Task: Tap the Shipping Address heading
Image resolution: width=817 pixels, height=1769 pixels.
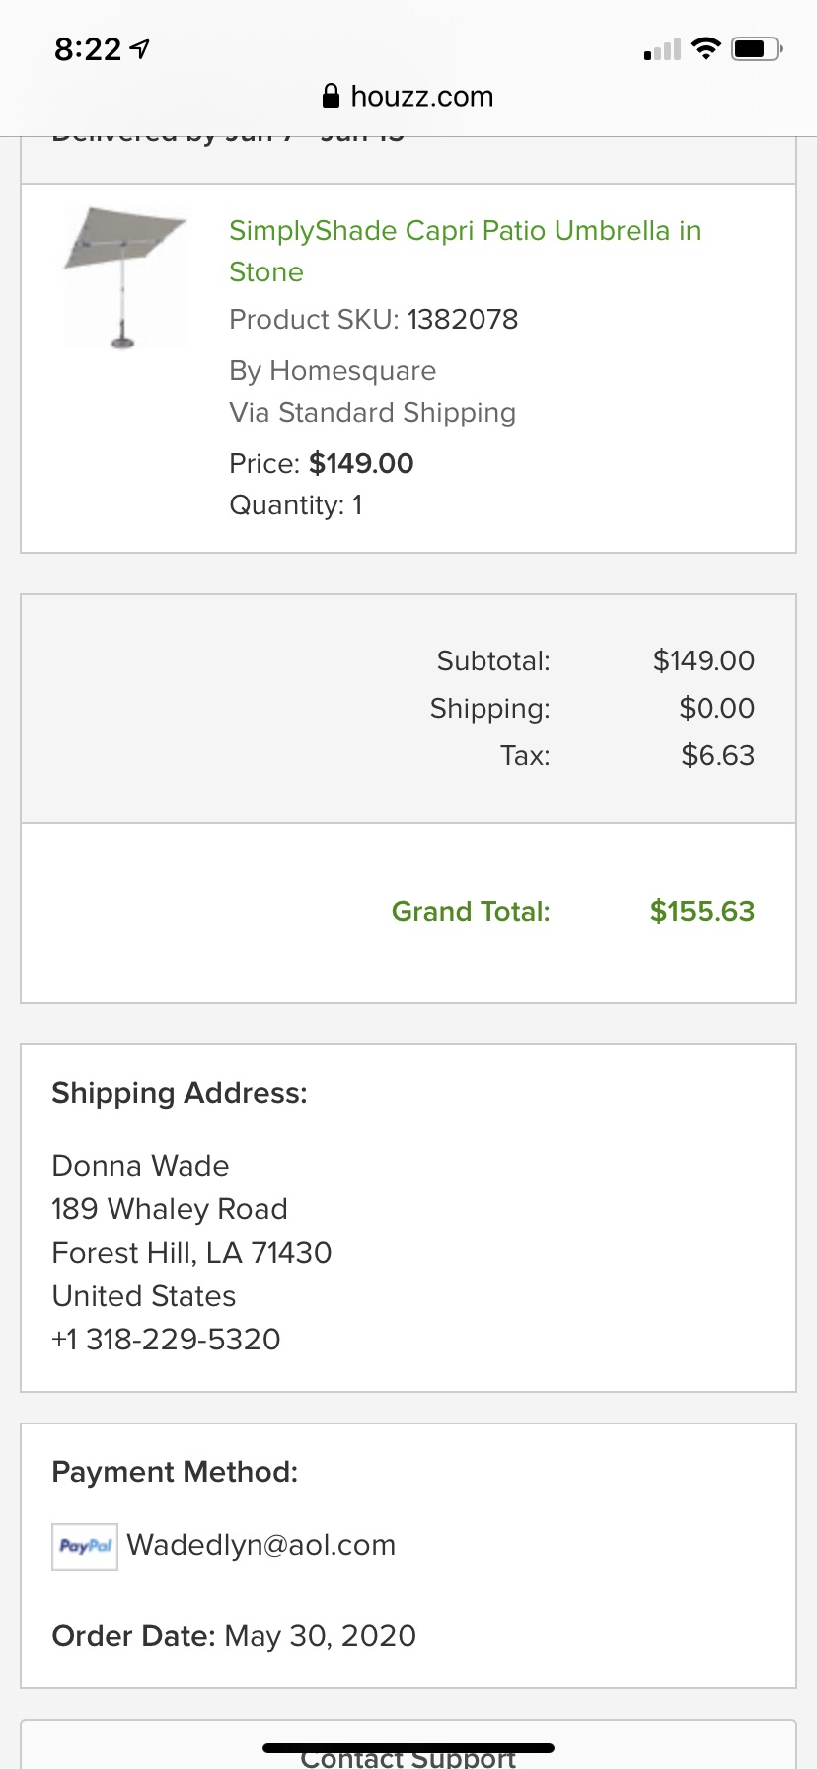Action: (x=179, y=1093)
